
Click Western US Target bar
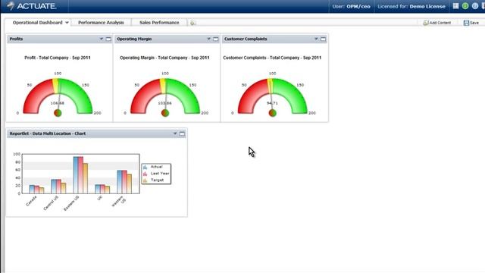(130, 184)
